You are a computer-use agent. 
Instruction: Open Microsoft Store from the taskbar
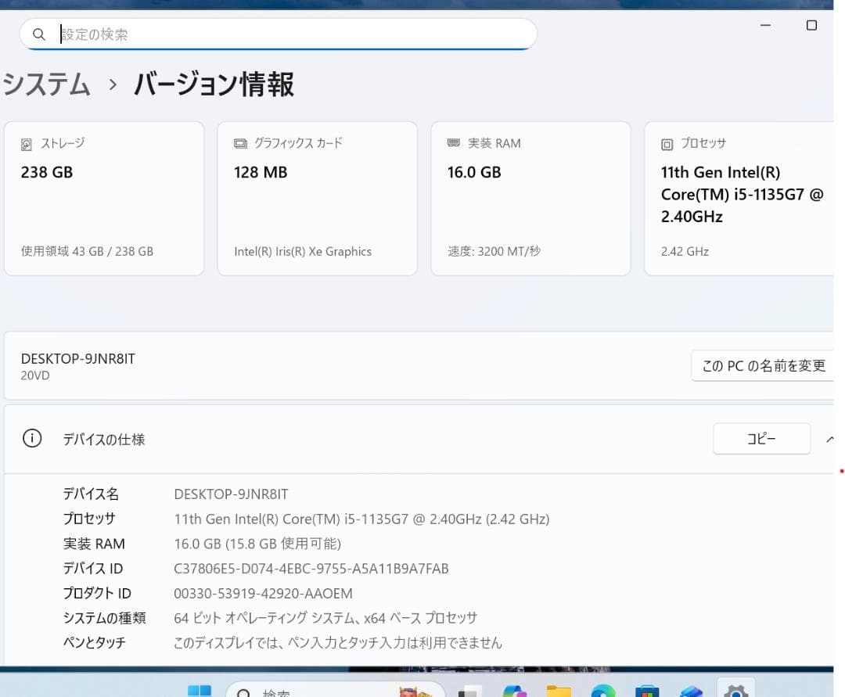(x=646, y=692)
